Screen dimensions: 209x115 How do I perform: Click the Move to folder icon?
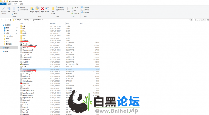[x=32, y=8]
